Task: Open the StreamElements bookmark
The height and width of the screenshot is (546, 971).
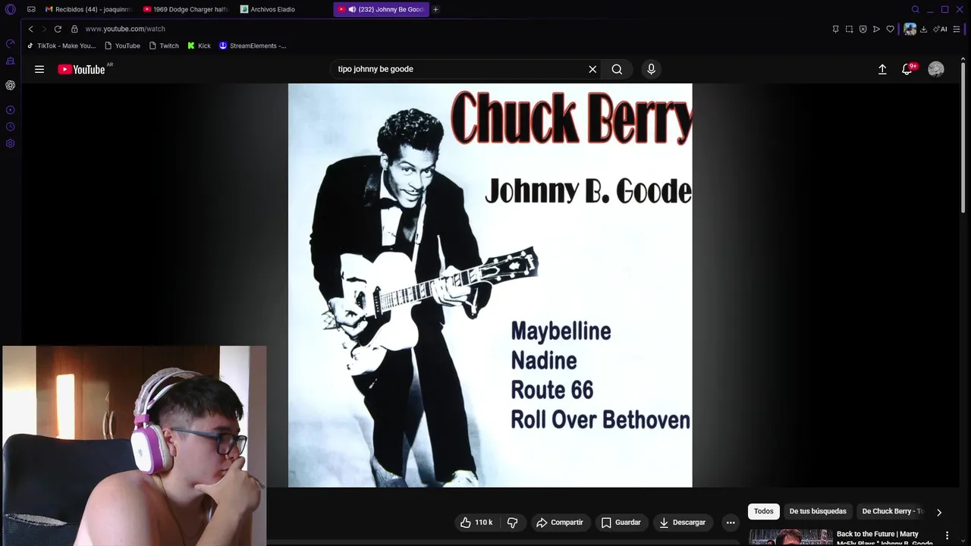Action: [253, 45]
